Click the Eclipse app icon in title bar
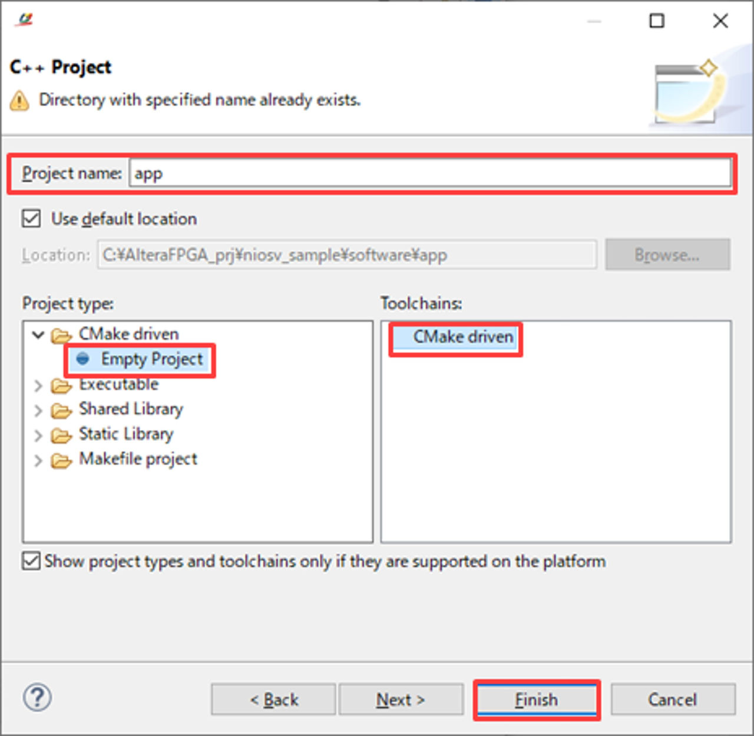This screenshot has height=736, width=754. pos(25,20)
